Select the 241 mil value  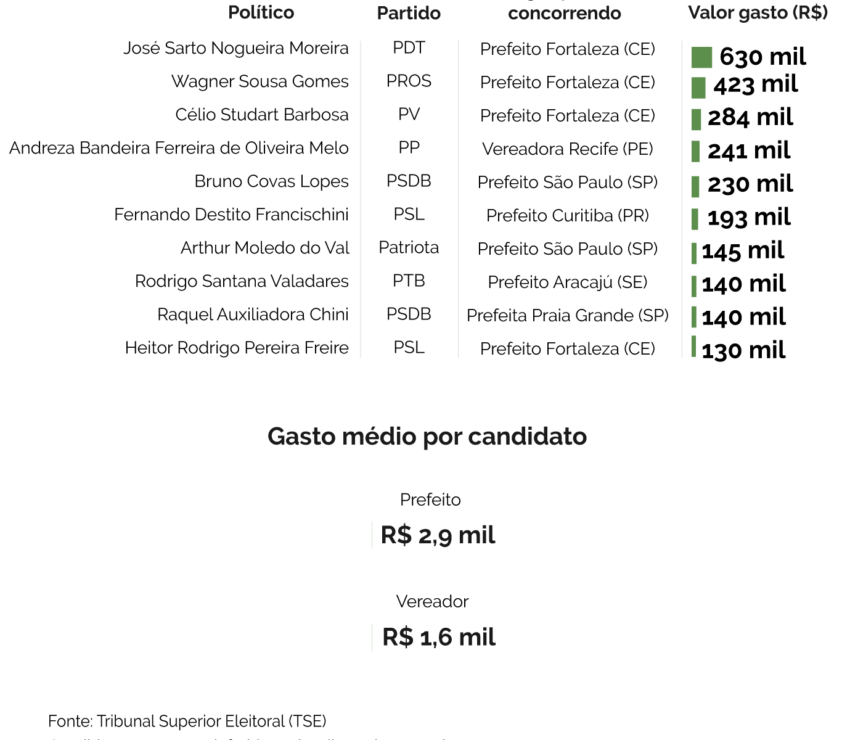[x=749, y=150]
